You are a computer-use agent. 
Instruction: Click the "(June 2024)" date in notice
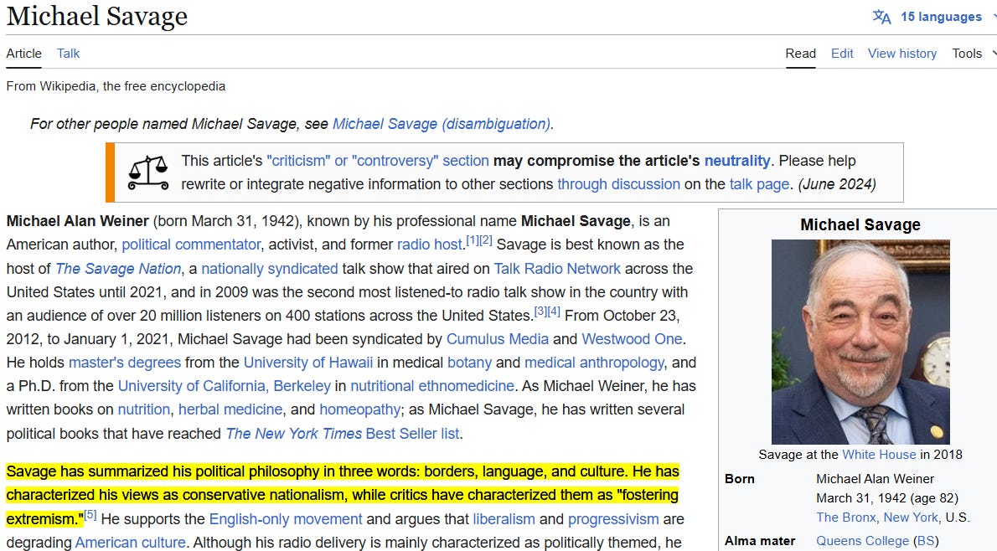click(x=837, y=184)
